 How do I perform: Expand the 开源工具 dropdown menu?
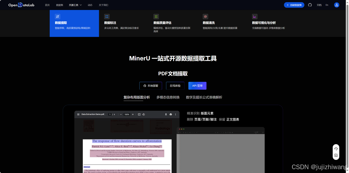click(x=75, y=5)
